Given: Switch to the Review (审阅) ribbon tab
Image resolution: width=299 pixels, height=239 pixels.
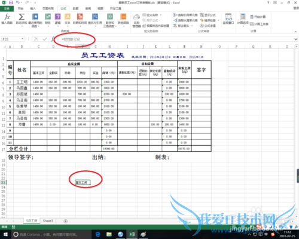Looking at the screenshot, I should [88, 8].
